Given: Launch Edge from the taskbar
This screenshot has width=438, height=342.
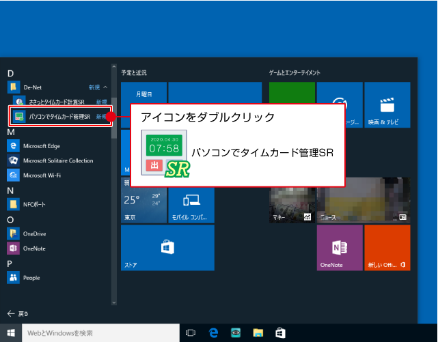Looking at the screenshot, I should (213, 333).
